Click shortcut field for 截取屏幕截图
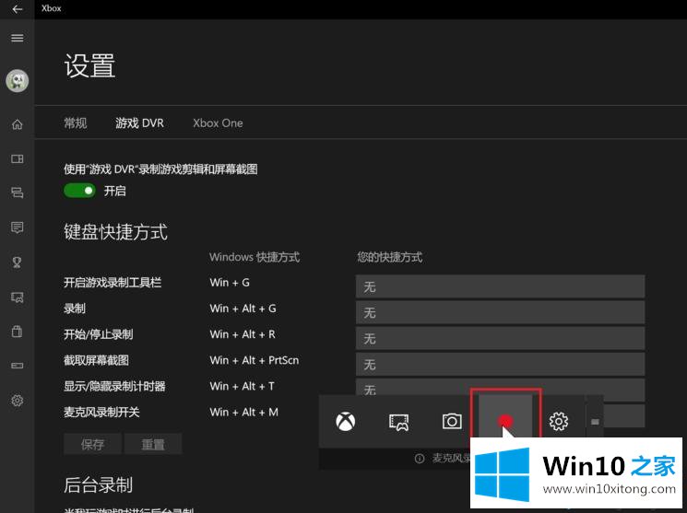Screen dimensions: 687x513 click(500, 364)
